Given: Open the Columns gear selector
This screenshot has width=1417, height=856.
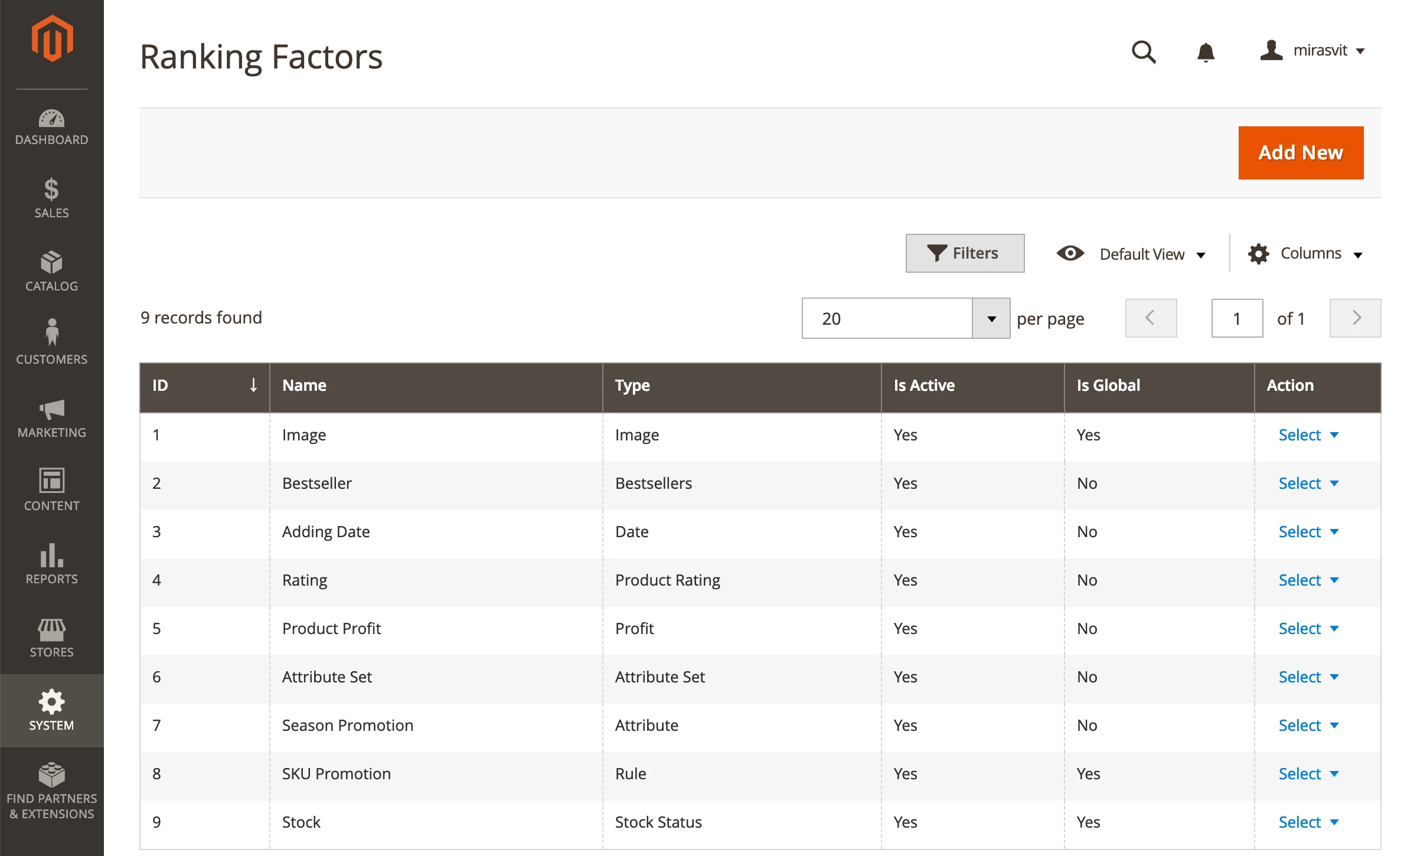Looking at the screenshot, I should click(x=1259, y=253).
